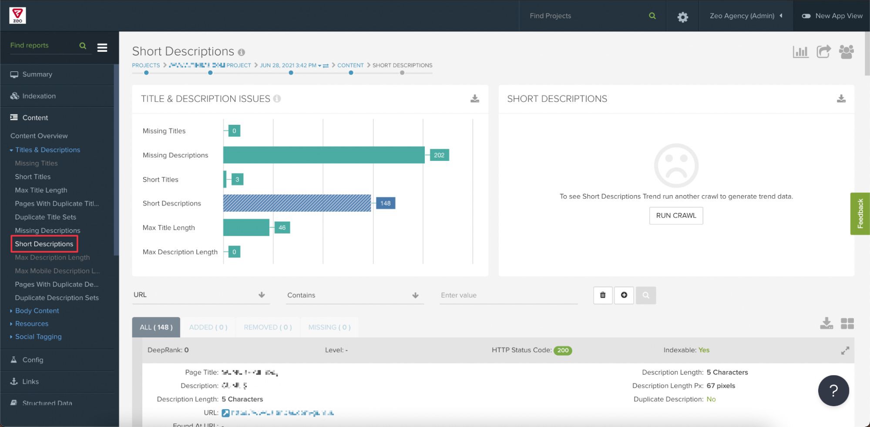Click the RUN CRAWL button
The image size is (870, 427).
(x=676, y=216)
